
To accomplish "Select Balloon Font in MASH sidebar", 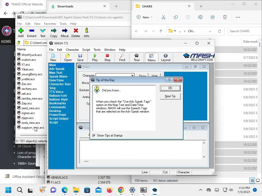I will point(58,96).
